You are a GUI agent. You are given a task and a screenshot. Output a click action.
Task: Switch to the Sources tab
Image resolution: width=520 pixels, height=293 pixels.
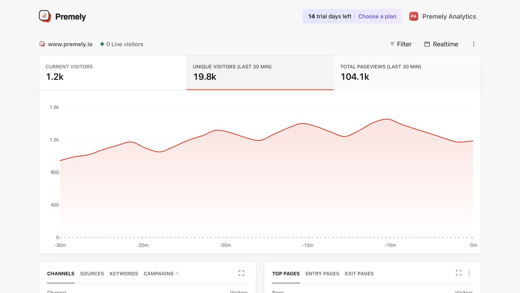click(x=92, y=273)
